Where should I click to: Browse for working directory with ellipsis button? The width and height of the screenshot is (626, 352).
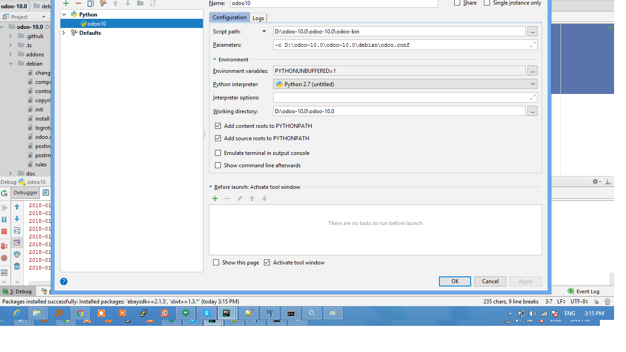532,111
